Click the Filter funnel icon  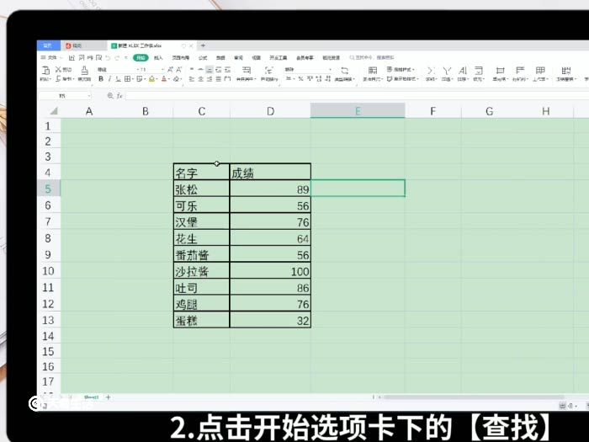[446, 70]
